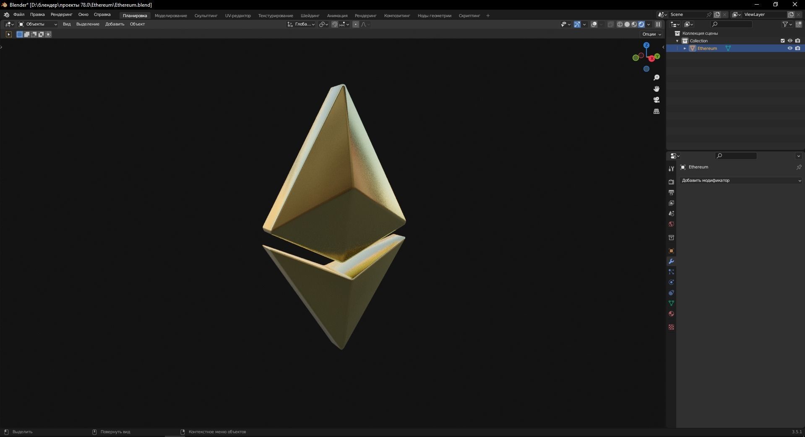The height and width of the screenshot is (437, 805).
Task: Open the viewport shading options dropdown
Action: pyautogui.click(x=649, y=24)
